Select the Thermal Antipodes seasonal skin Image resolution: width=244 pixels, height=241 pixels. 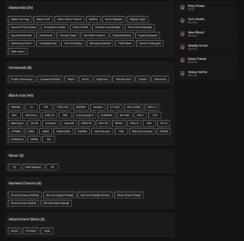140,27
